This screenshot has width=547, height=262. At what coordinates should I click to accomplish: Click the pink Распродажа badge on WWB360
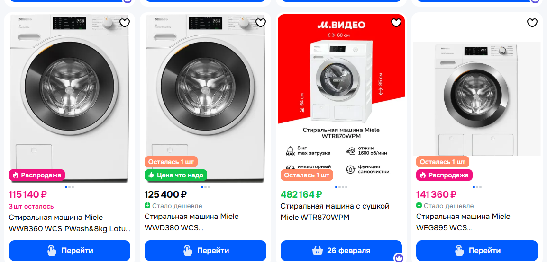[37, 175]
